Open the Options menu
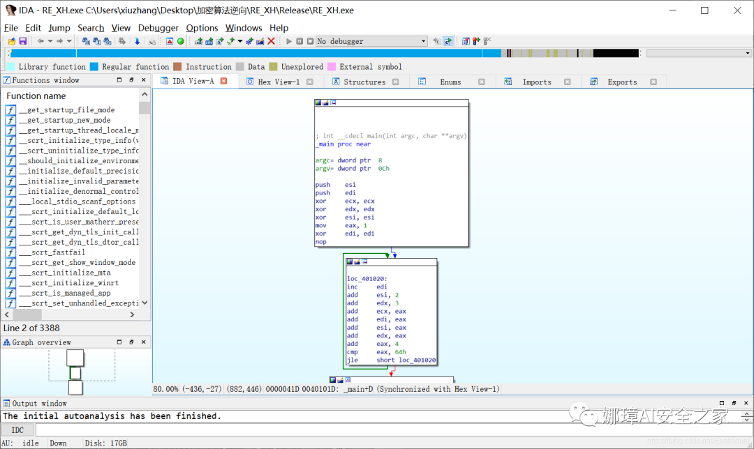The width and height of the screenshot is (754, 449). point(202,28)
